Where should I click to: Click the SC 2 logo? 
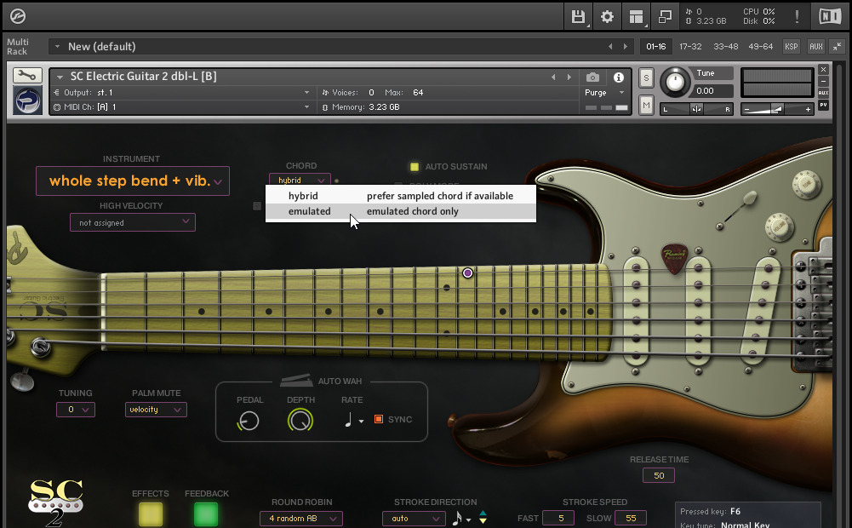pos(55,502)
